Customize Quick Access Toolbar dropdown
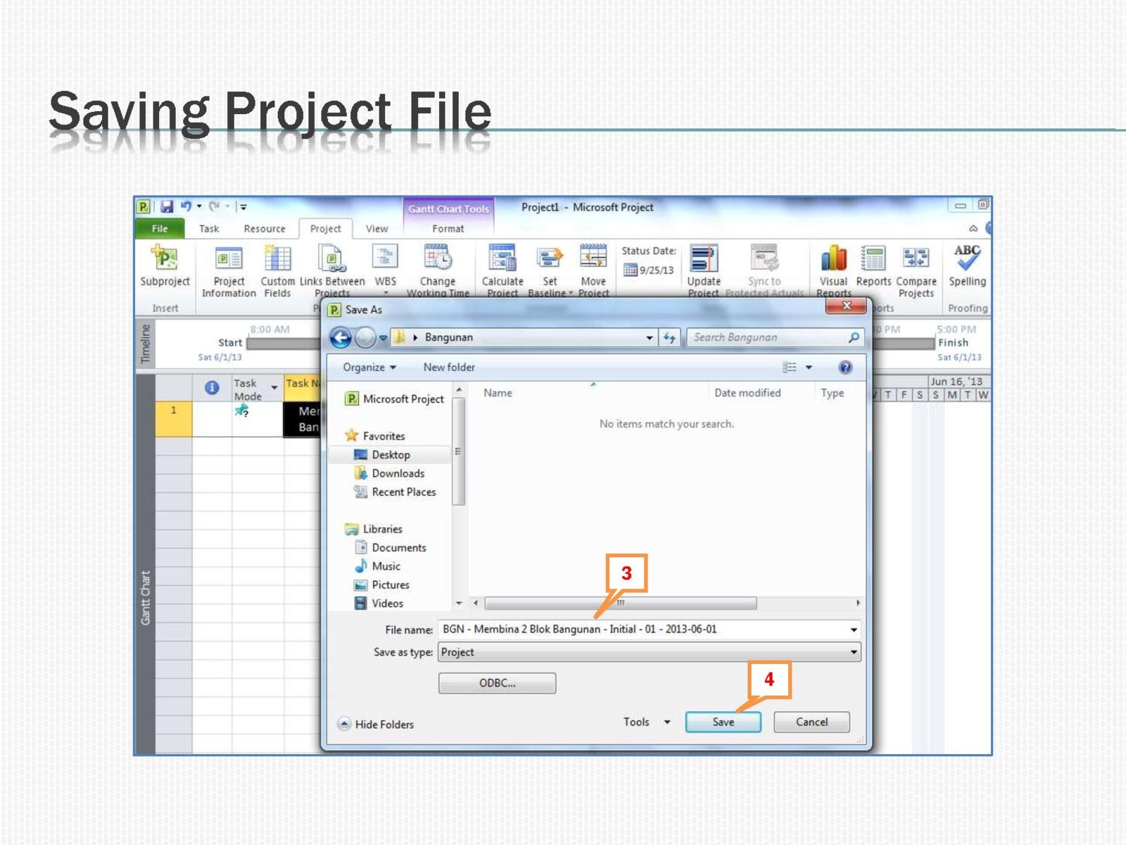Screen dimensions: 1126x845 pos(243,206)
